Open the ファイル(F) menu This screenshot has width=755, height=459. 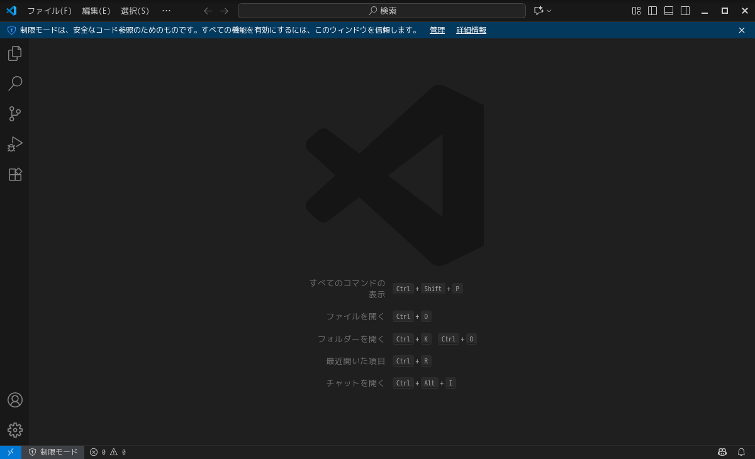[50, 11]
